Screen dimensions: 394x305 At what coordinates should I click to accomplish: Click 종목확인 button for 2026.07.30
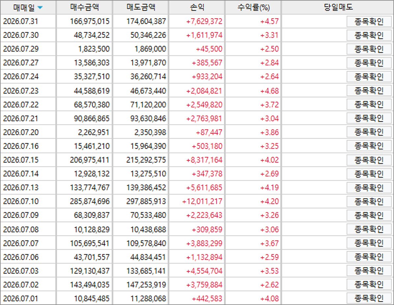coord(369,36)
